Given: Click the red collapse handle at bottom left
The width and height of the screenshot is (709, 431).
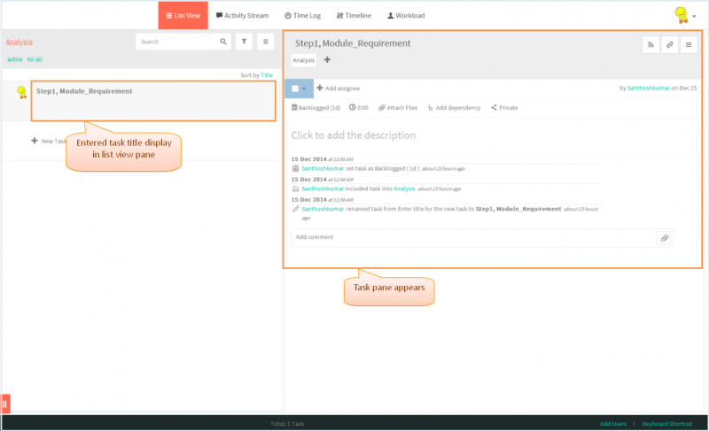Looking at the screenshot, I should pos(5,404).
